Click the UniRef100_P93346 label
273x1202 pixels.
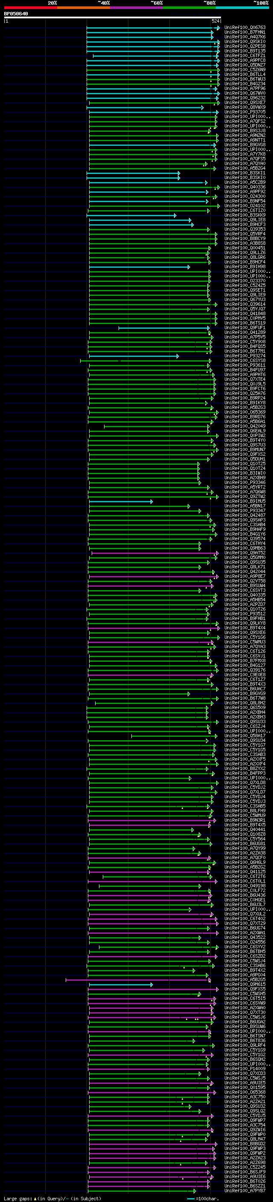245,483
